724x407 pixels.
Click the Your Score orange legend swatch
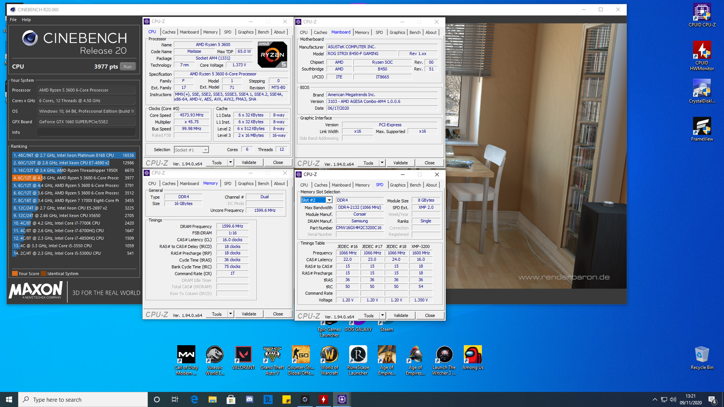click(15, 274)
